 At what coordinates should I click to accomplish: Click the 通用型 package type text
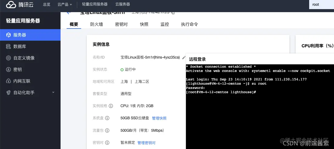[126, 94]
